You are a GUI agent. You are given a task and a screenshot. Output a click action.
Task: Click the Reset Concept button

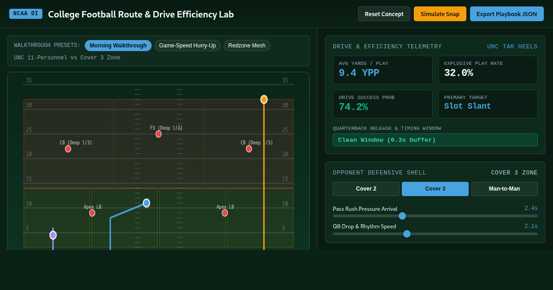pyautogui.click(x=384, y=14)
